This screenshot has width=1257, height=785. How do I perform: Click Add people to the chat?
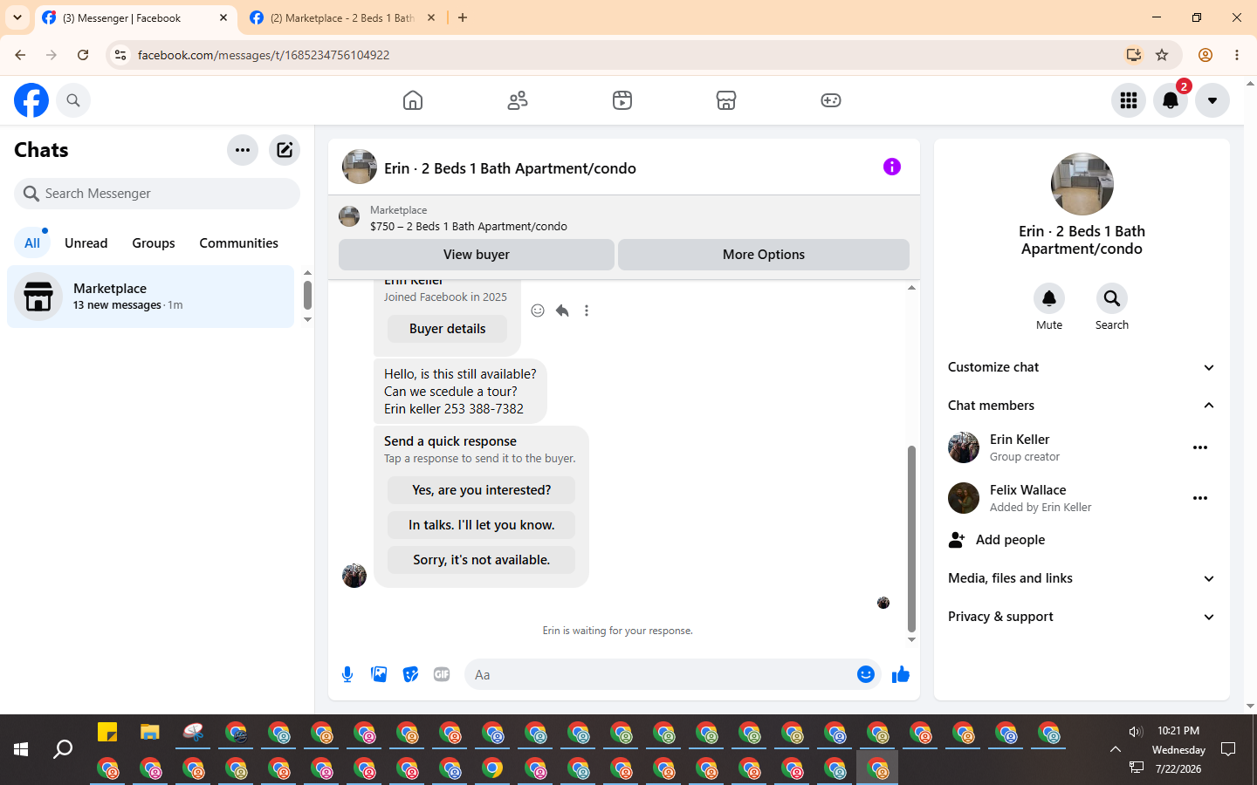pyautogui.click(x=1082, y=540)
